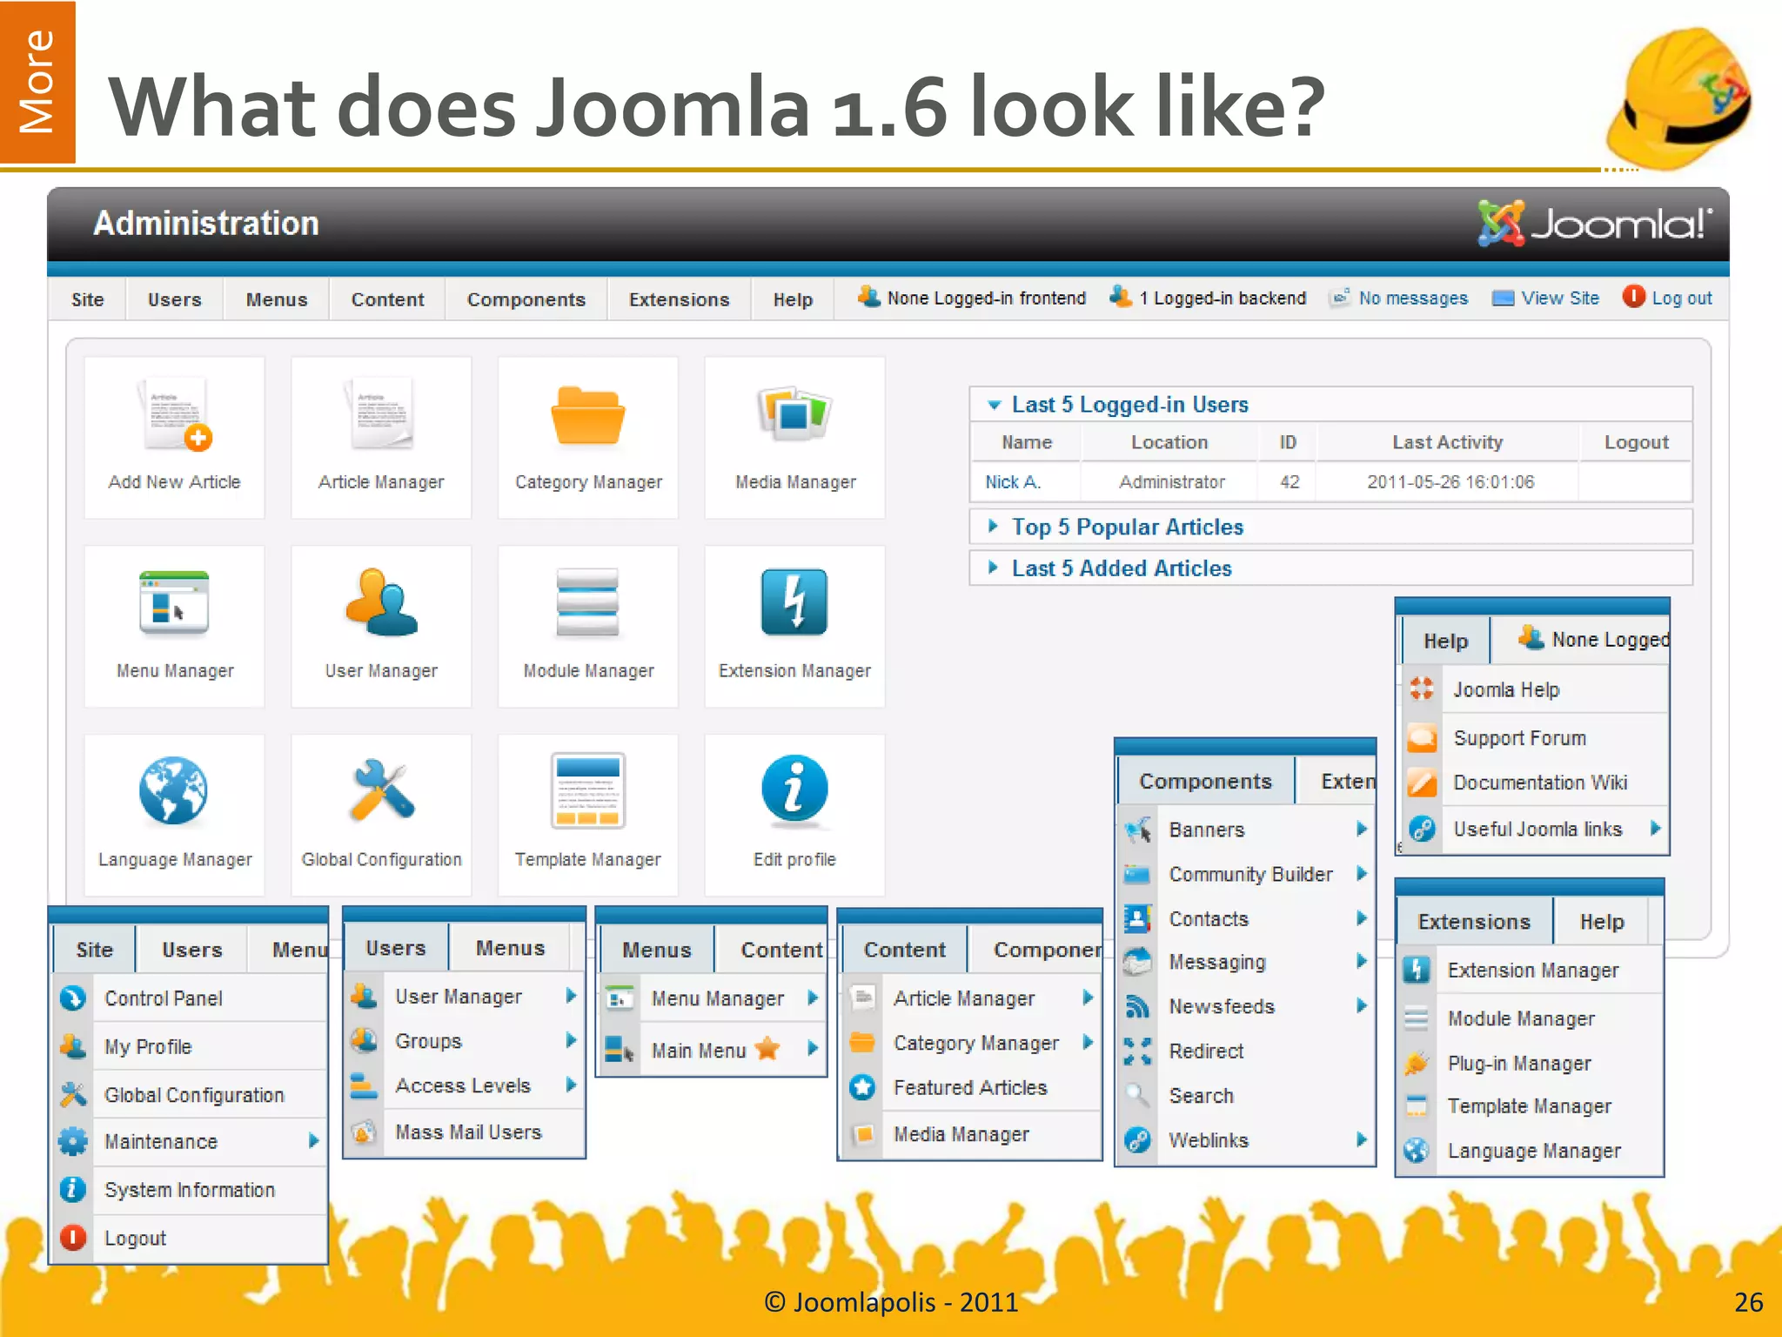1782x1337 pixels.
Task: Open the Global Configuration tools icon
Action: [x=381, y=789]
